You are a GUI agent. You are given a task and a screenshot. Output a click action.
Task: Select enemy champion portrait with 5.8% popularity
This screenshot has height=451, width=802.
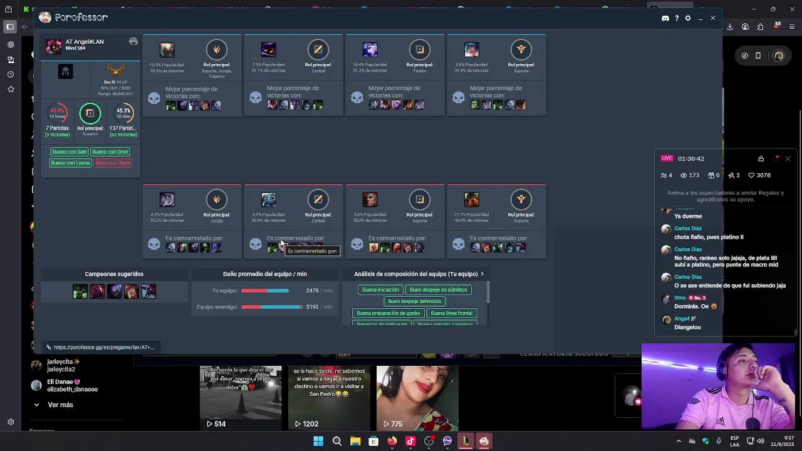pos(370,200)
